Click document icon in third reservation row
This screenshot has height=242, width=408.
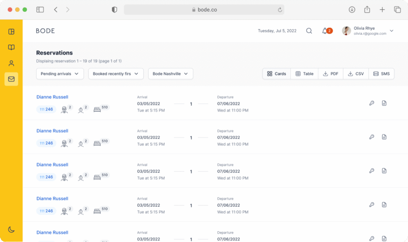384,171
